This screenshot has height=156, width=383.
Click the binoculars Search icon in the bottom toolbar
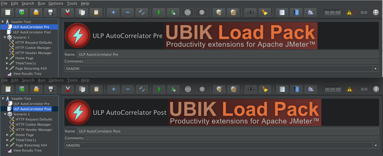[x=251, y=89]
